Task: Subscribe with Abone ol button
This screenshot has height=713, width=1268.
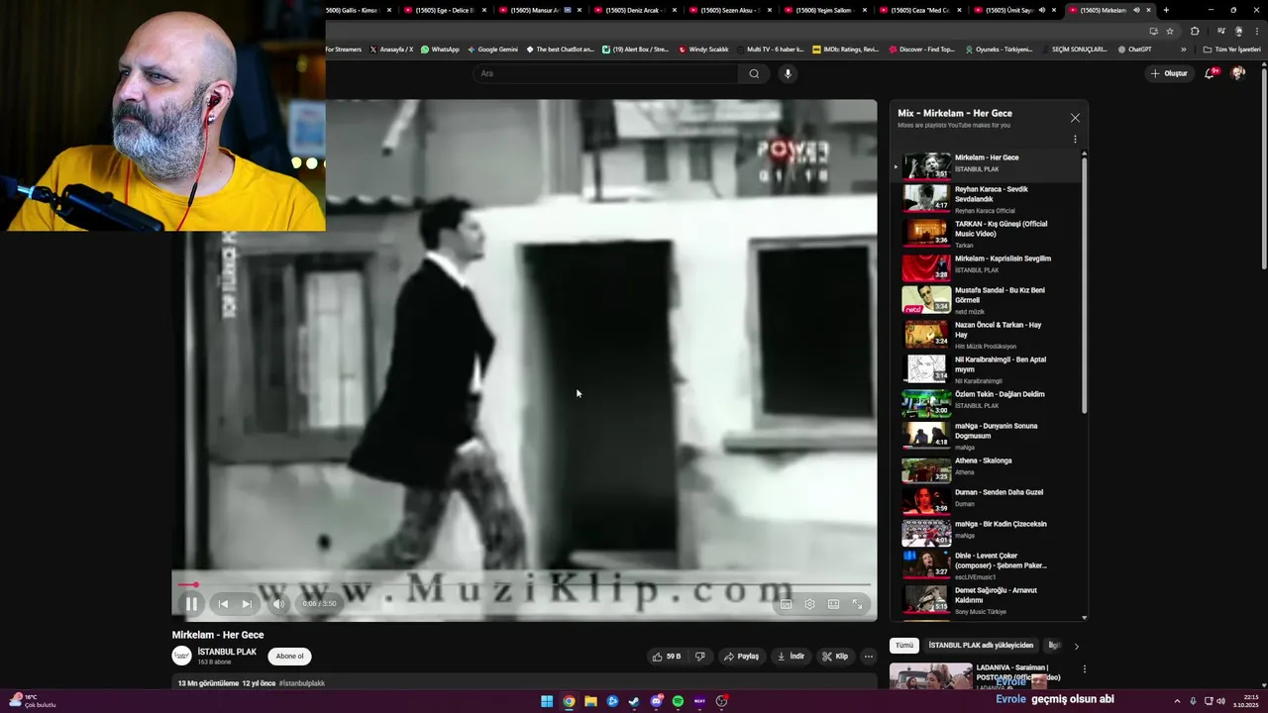Action: (x=290, y=656)
